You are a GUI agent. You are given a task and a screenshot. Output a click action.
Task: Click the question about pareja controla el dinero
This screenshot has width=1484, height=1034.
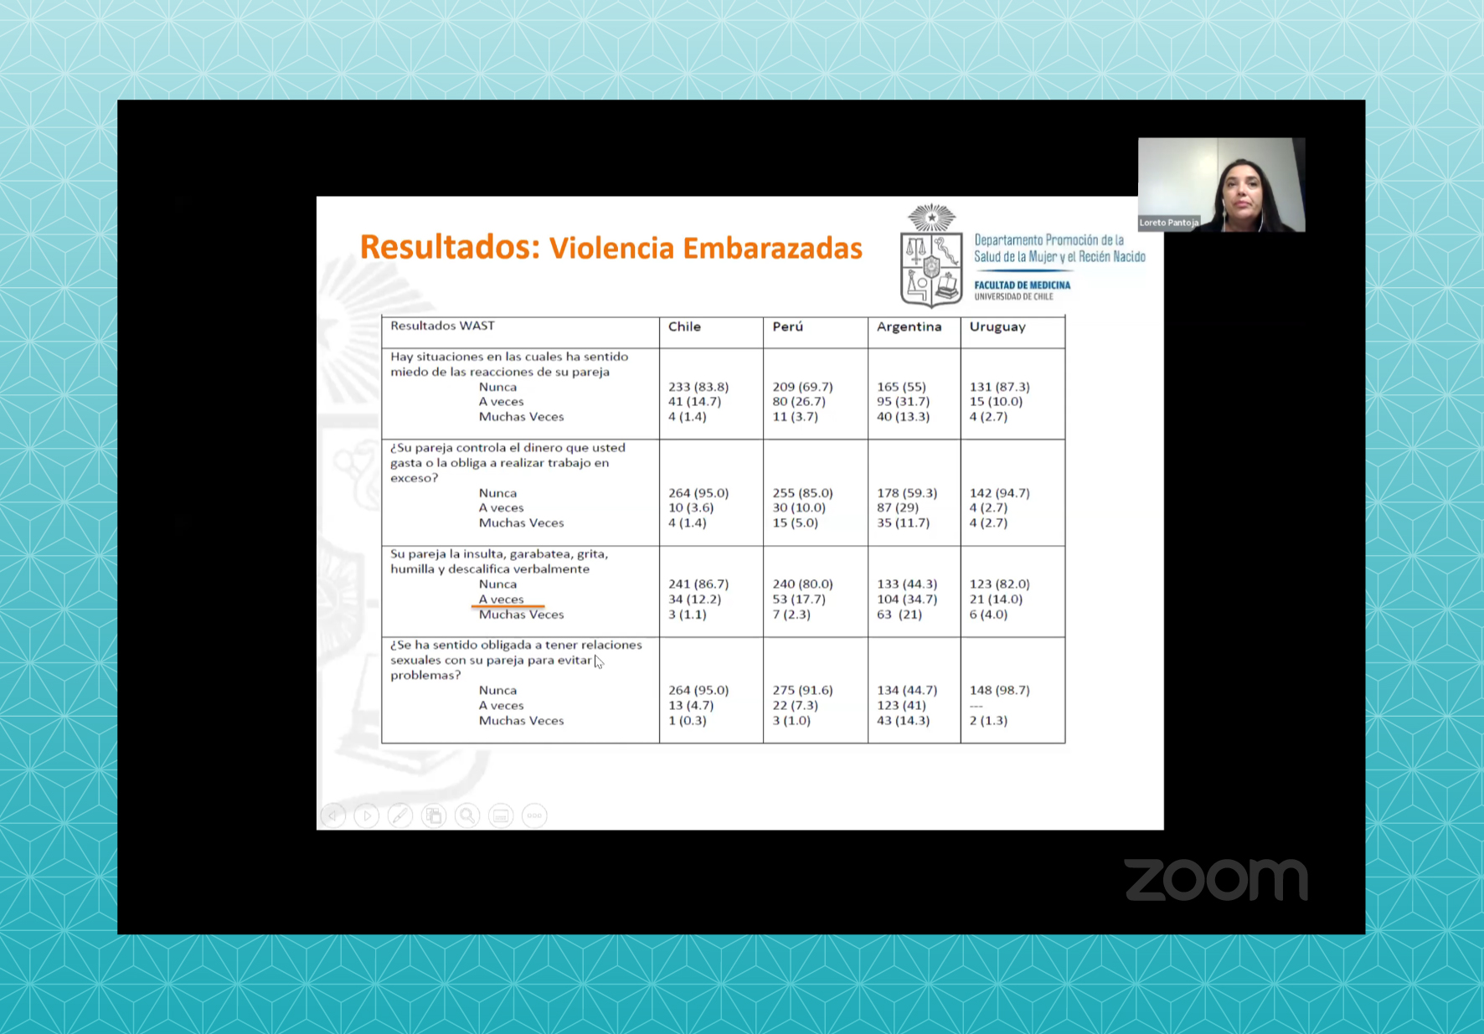[508, 463]
